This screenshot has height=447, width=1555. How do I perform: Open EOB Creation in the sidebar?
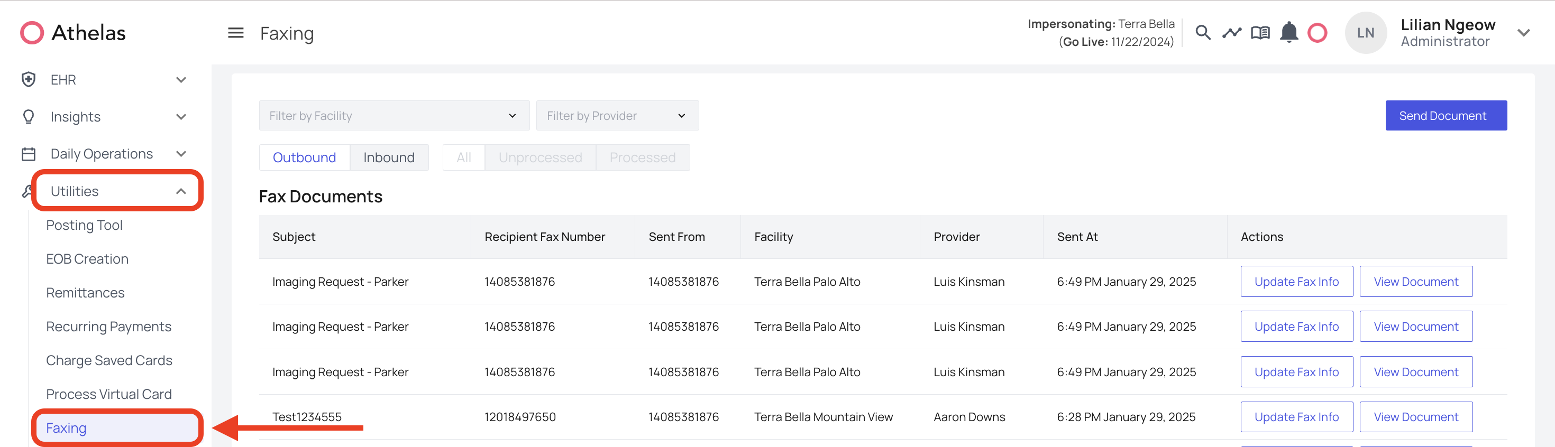87,259
